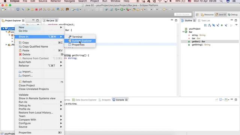The image size is (240, 135).
Task: Select yourProject package in Outline
Action: coord(194,28)
